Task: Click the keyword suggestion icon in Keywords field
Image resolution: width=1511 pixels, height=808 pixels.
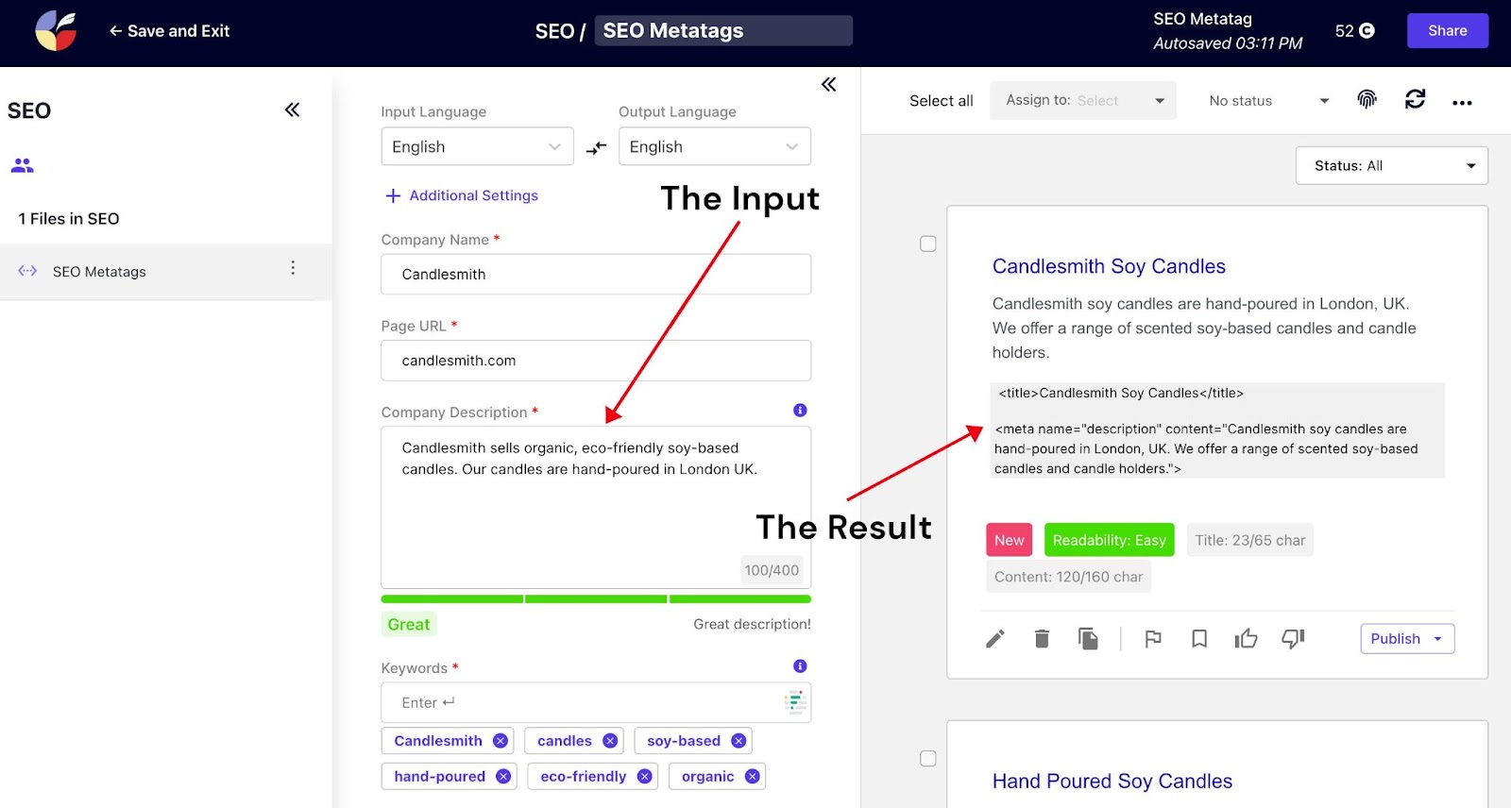Action: pyautogui.click(x=795, y=702)
